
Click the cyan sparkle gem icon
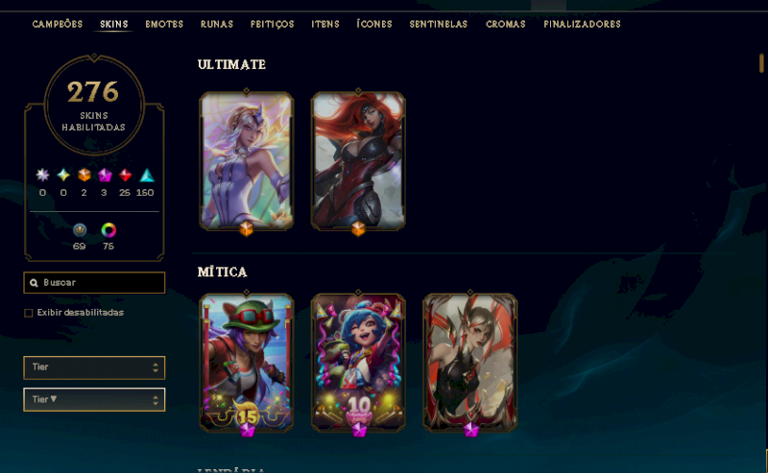63,175
